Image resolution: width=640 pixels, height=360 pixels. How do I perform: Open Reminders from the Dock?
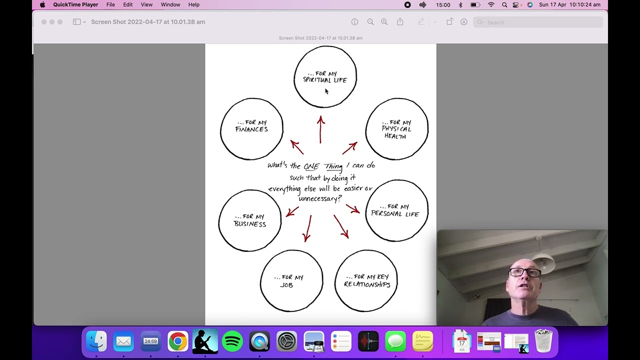(x=341, y=341)
